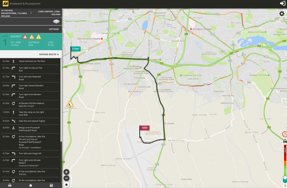Save route with the star icon

pyautogui.click(x=31, y=185)
